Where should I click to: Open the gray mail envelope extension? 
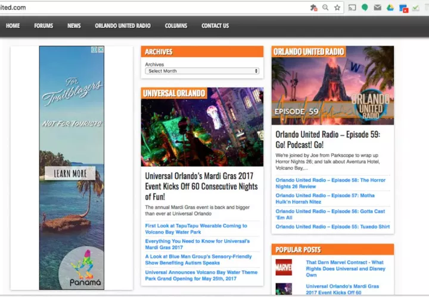click(x=378, y=8)
